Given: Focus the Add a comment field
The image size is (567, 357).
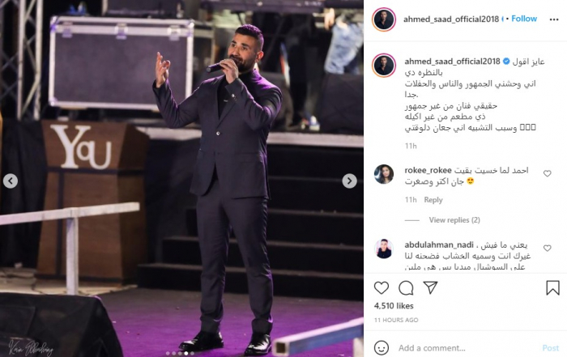Looking at the screenshot, I should pyautogui.click(x=467, y=348).
